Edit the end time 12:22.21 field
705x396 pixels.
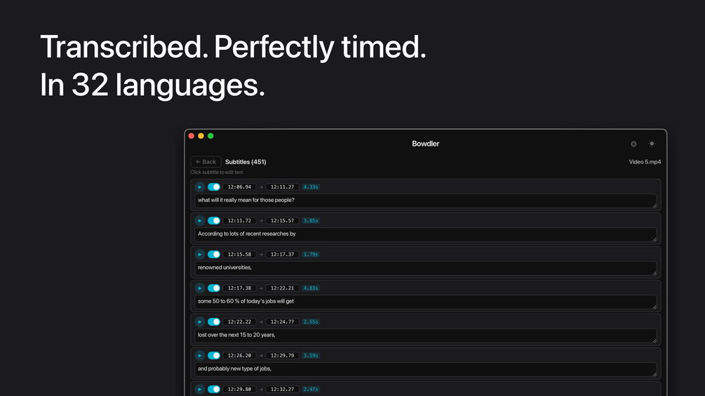click(283, 288)
